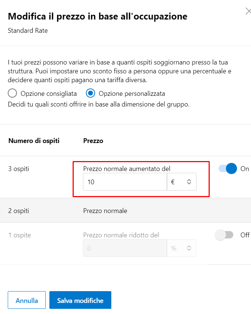
Task: Click the chevron arrows beside the percent symbol
Action: [x=189, y=248]
